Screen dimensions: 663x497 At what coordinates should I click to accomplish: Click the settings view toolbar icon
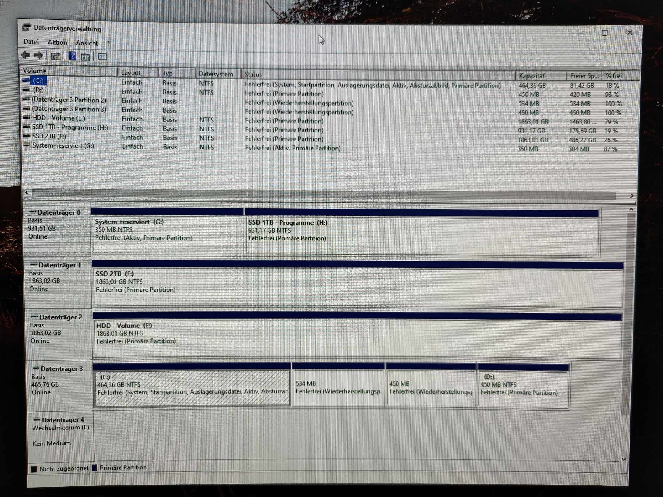click(x=102, y=57)
